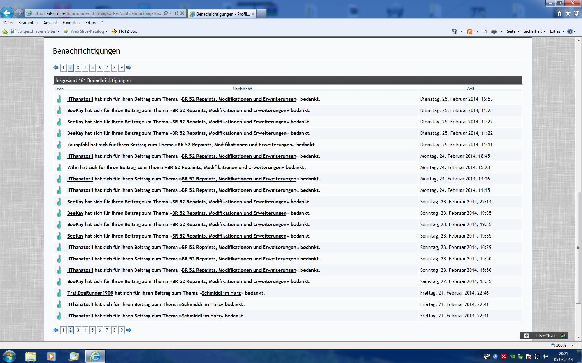This screenshot has width=582, height=363.
Task: Go back with the browser Back arrow
Action: 7,13
